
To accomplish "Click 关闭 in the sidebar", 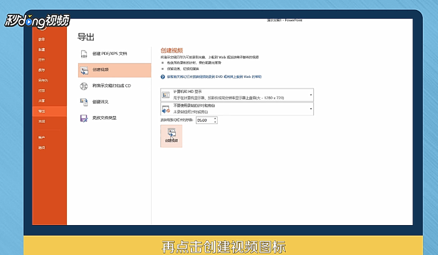I will click(x=42, y=122).
